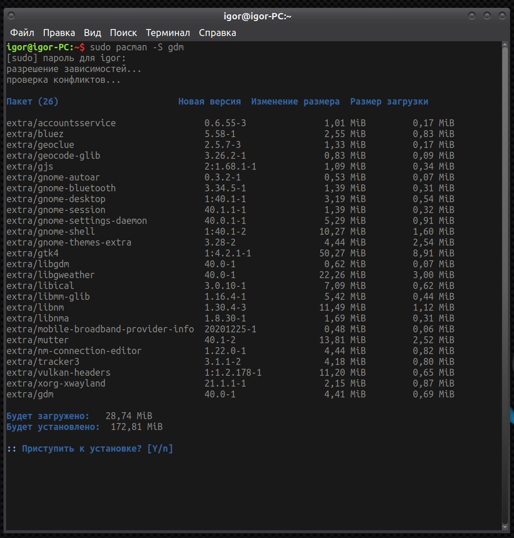
Task: Click the extra/mobile-broadband-provider-info package name
Action: click(x=100, y=329)
